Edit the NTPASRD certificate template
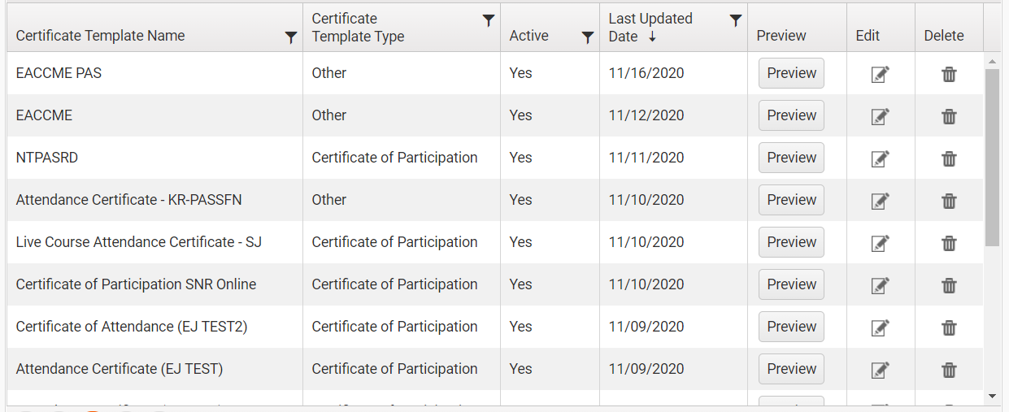1009x412 pixels. pyautogui.click(x=880, y=158)
